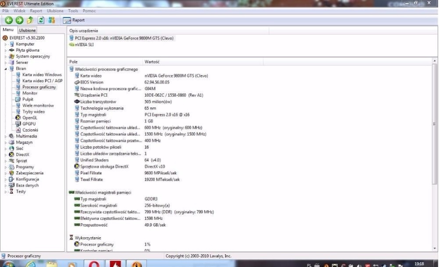Click the green Back arrow toolbar icon
Screen dimensions: 439x267
tap(9, 20)
